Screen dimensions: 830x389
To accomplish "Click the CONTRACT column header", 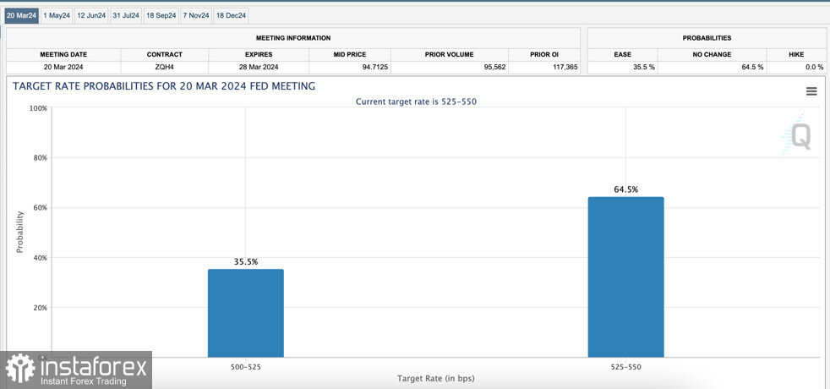I will point(165,54).
